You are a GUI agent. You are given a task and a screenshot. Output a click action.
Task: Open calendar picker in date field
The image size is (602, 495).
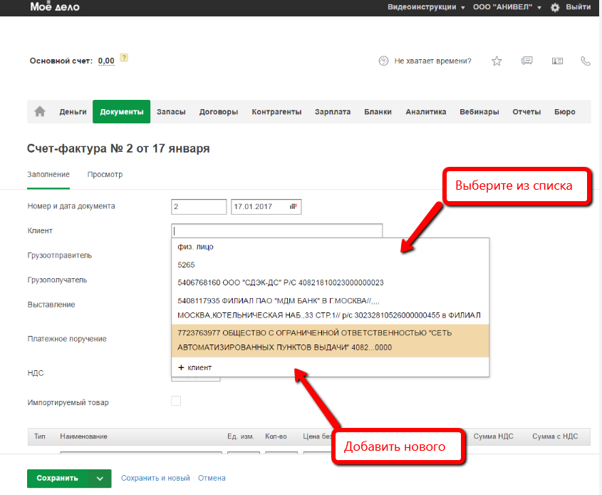click(293, 207)
